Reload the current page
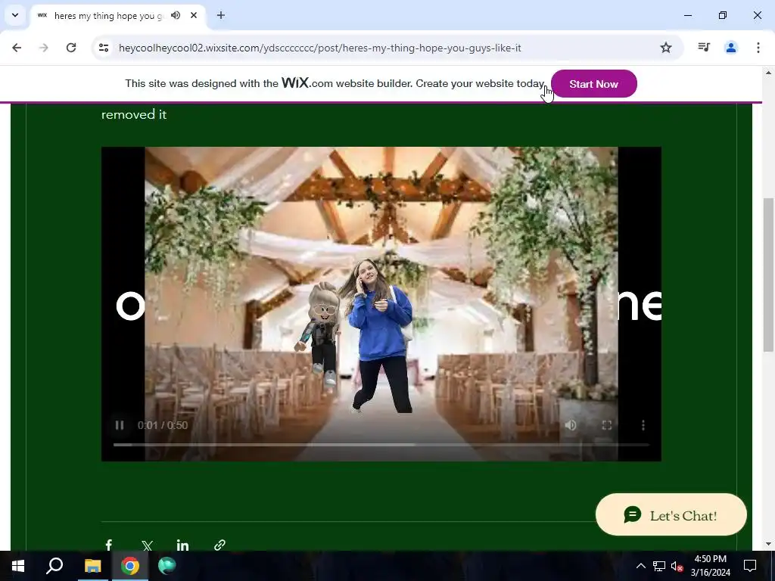Image resolution: width=775 pixels, height=581 pixels. pyautogui.click(x=71, y=48)
